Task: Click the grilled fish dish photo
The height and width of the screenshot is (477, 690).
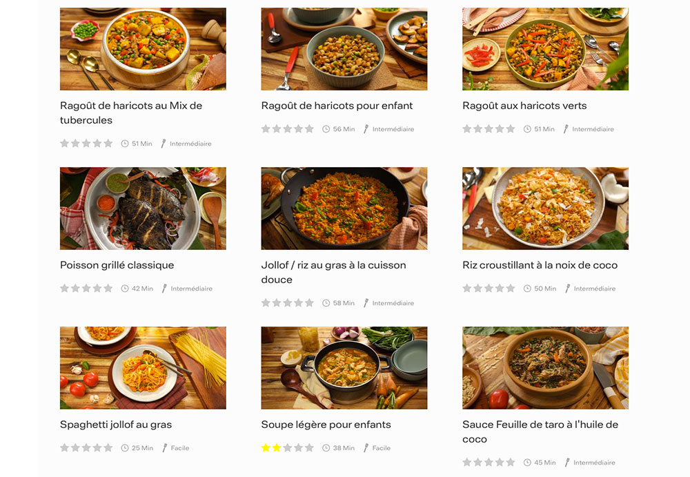Action: (143, 208)
